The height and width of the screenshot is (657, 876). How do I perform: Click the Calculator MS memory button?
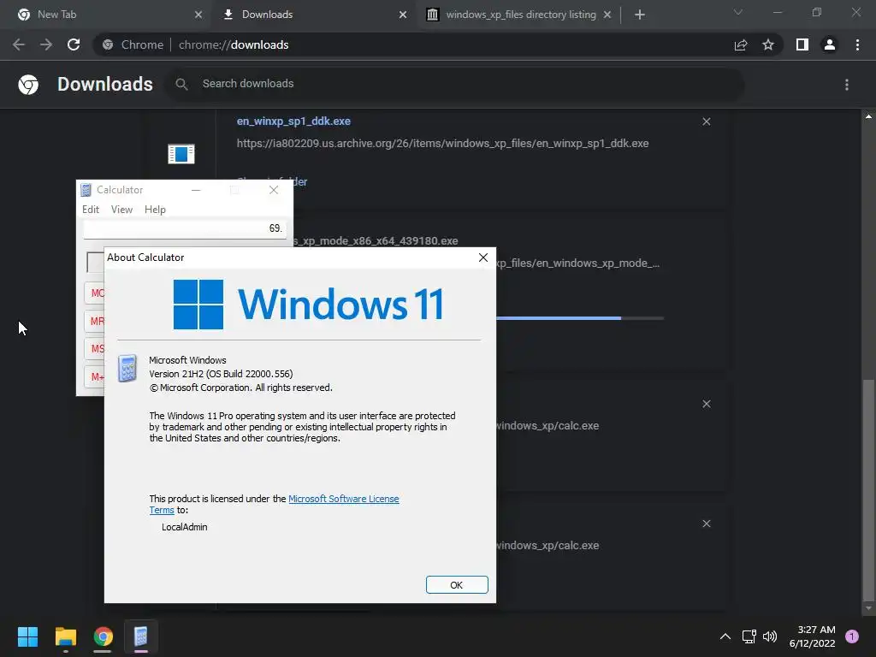95,349
